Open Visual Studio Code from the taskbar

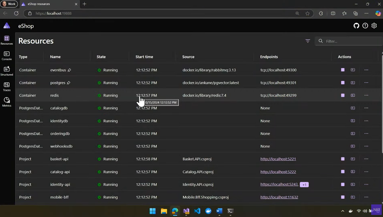pos(197,211)
